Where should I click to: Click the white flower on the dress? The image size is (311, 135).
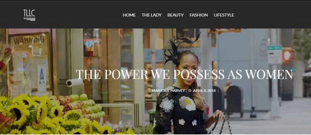pos(187,103)
